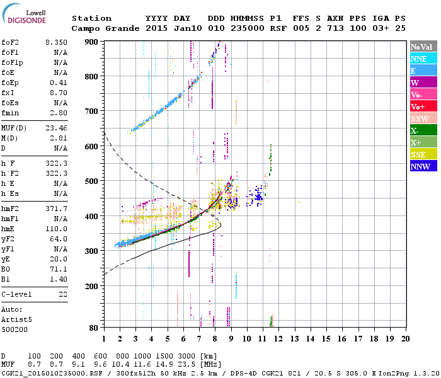The image size is (441, 378).
Task: Click the RSF program value
Action: coord(278,28)
